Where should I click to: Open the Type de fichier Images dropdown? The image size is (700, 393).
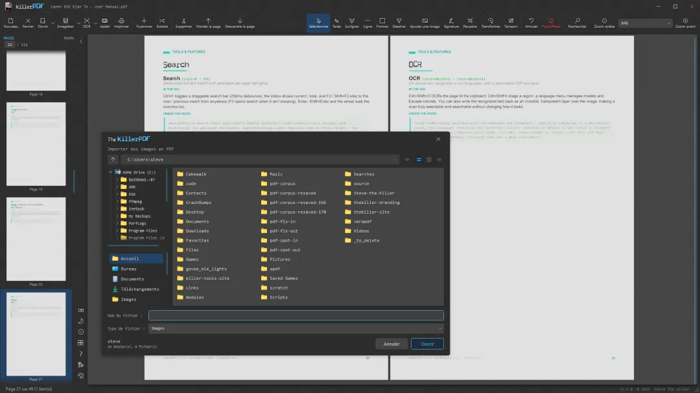pyautogui.click(x=296, y=328)
